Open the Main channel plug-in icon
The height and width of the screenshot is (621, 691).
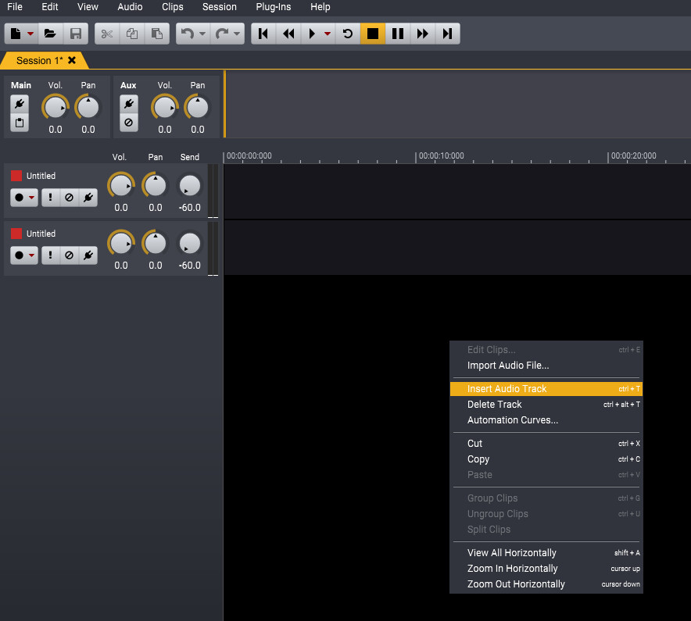tap(20, 104)
